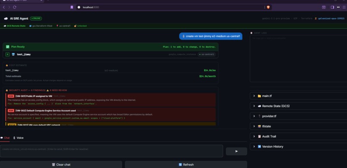Click the VM-002 Default Compute Engine Service Account title
347x168 pixels.
tap(46, 110)
